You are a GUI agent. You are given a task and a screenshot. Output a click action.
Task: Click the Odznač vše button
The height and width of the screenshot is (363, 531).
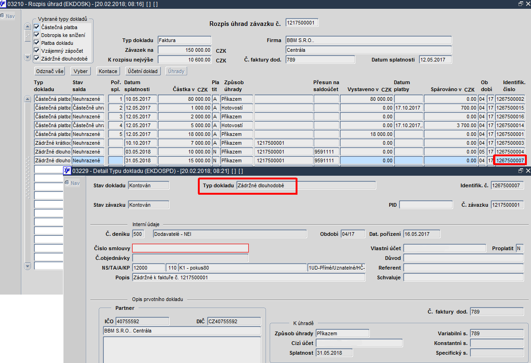coord(50,71)
